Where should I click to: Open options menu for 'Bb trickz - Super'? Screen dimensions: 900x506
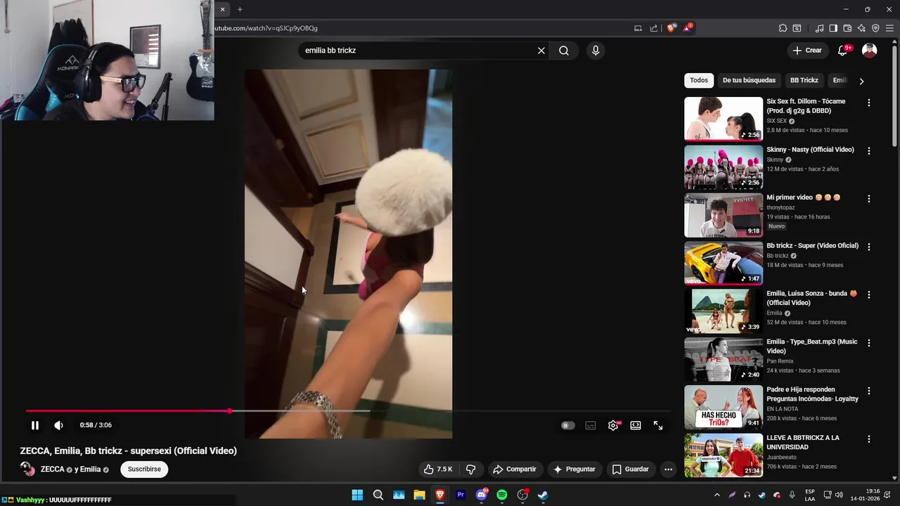pyautogui.click(x=869, y=247)
